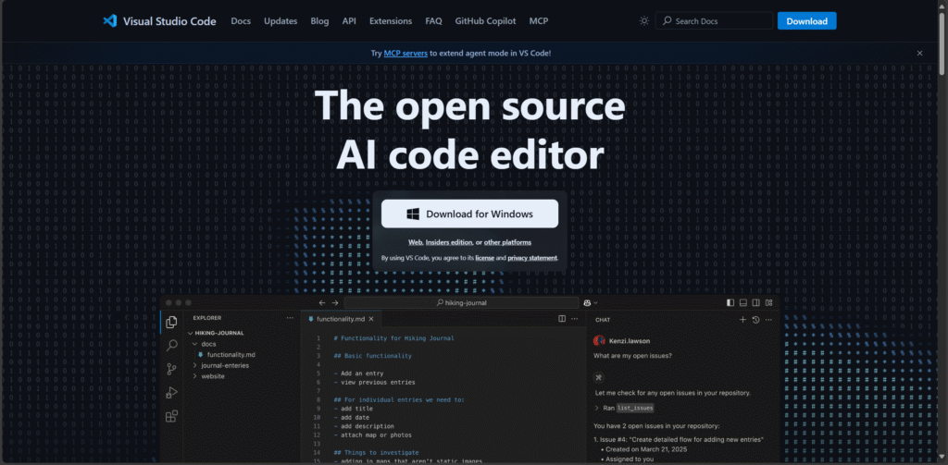Follow the other platforms link

(x=508, y=242)
